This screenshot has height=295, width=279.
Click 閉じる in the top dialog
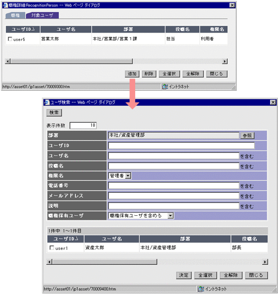tap(217, 74)
